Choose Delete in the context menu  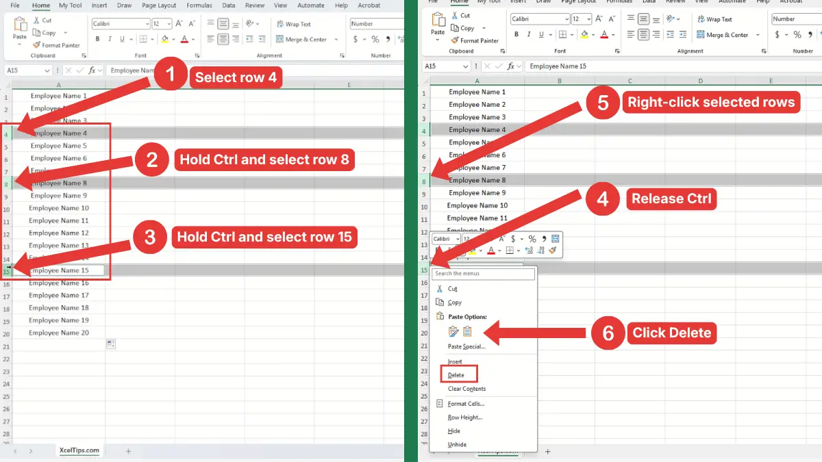[x=456, y=375]
